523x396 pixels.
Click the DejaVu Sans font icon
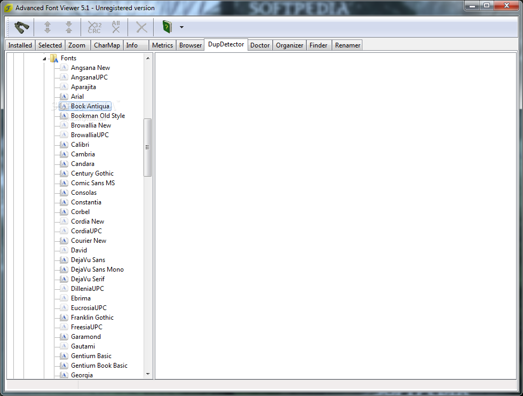point(65,260)
